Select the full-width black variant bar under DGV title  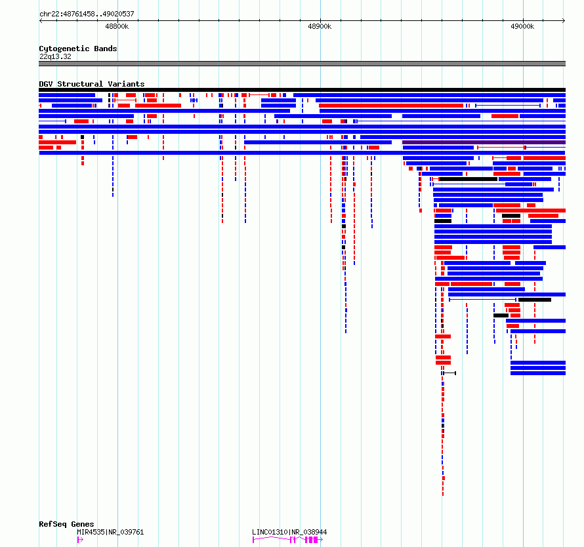point(302,90)
